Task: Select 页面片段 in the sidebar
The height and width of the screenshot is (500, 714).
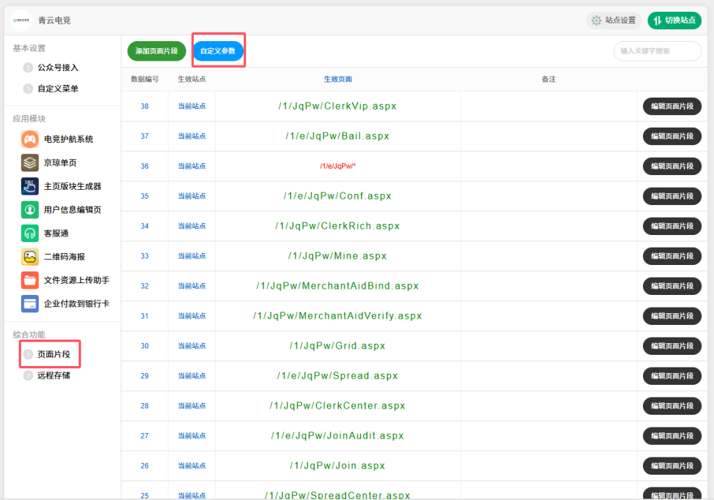Action: pos(54,354)
